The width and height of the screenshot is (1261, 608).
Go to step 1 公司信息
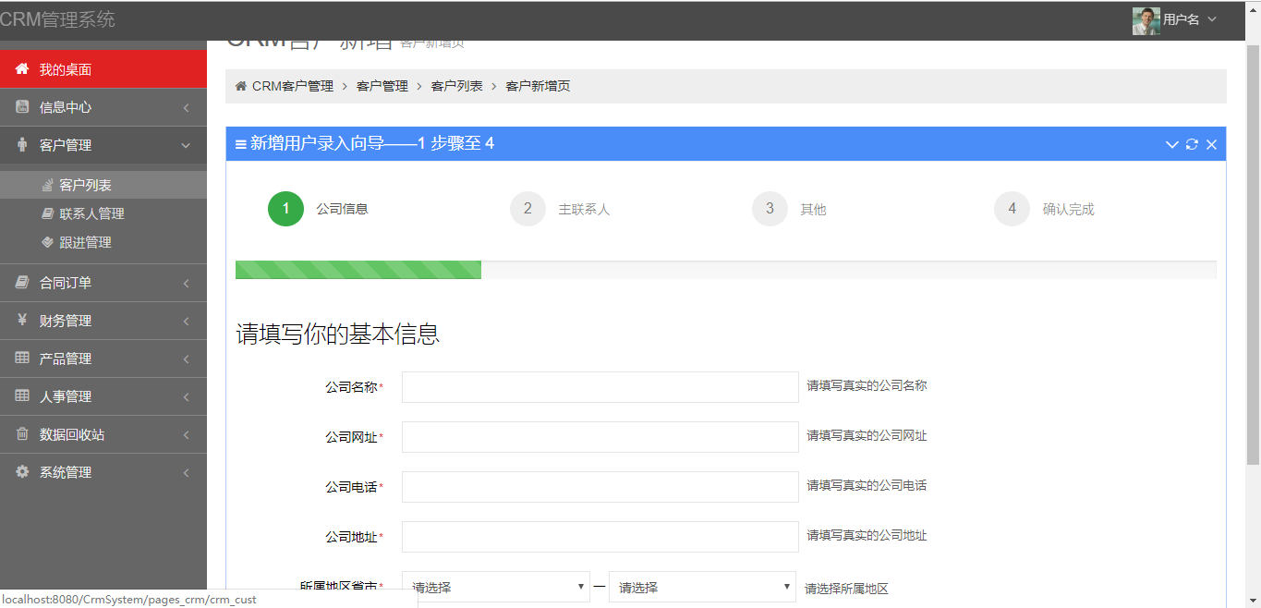318,209
